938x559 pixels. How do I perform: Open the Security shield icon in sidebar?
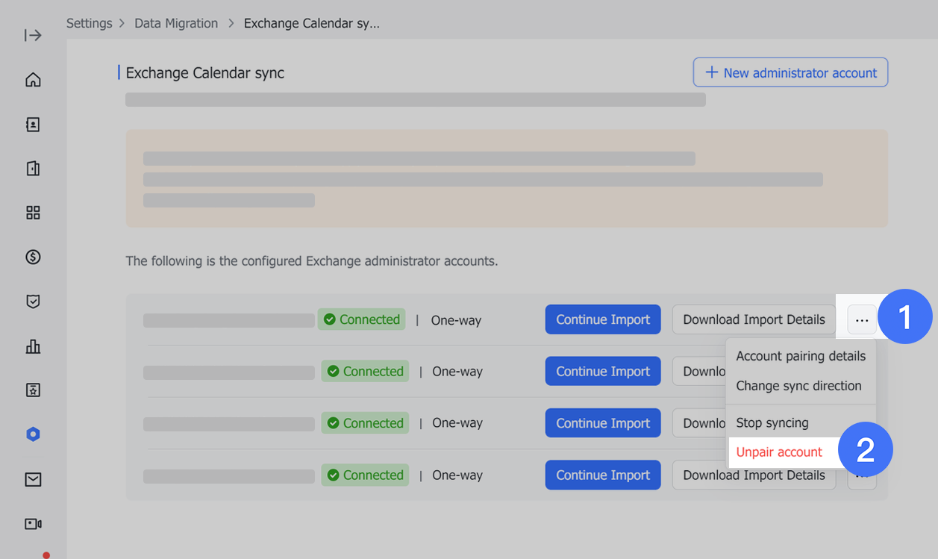33,301
